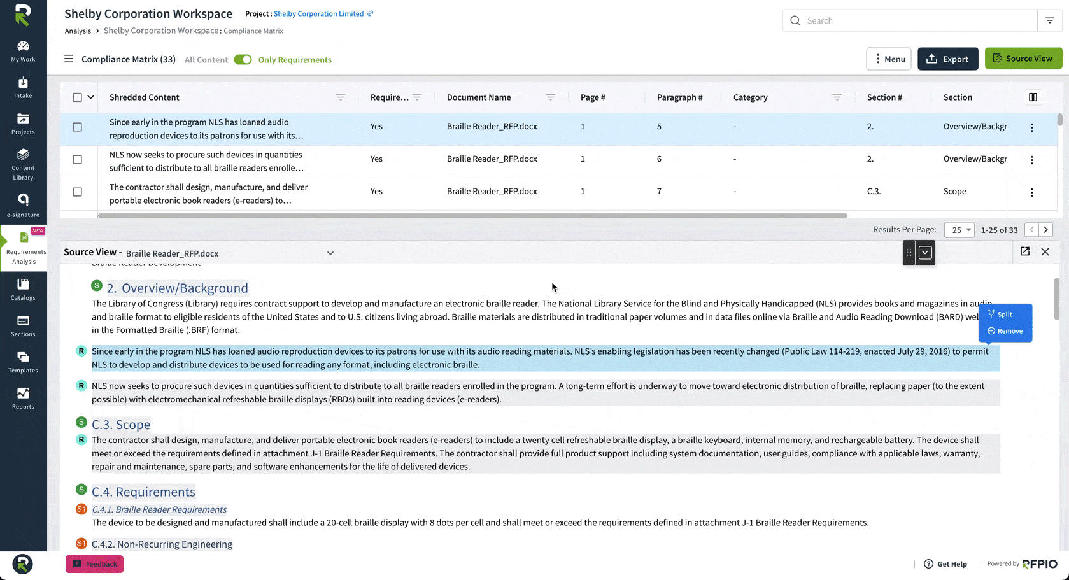Check 'The contractor shall design' row checkbox
Viewport: 1069px width, 580px height.
click(77, 192)
